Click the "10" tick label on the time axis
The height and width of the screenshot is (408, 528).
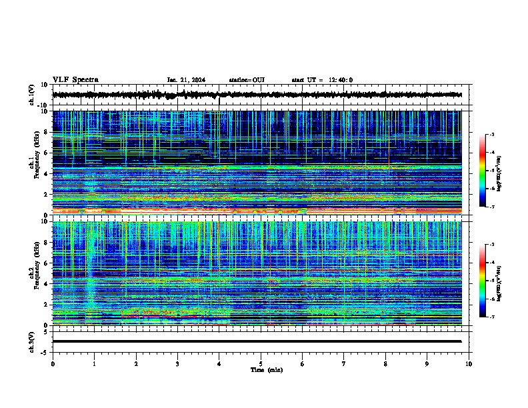(469, 364)
